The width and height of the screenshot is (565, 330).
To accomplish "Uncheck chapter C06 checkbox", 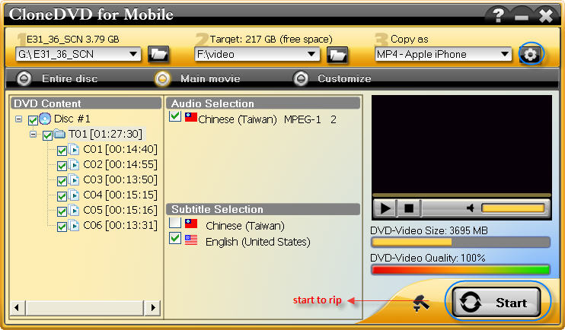I will 62,227.
